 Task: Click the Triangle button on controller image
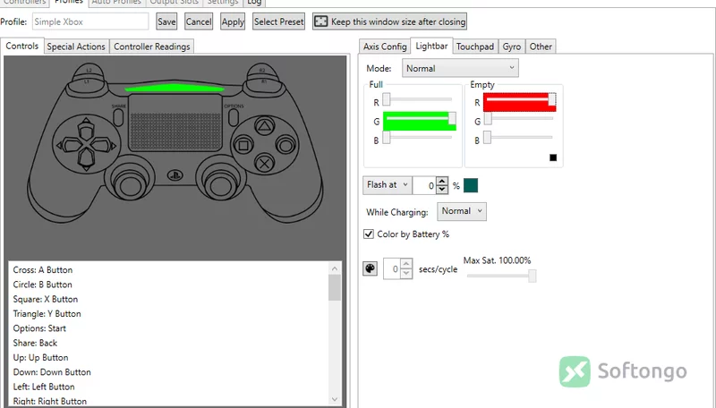[x=264, y=126]
